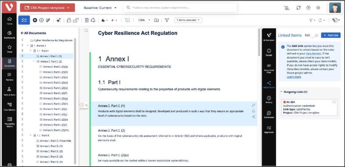
Task: Click the RC-001 Authentication credentials link card
Action: (x=309, y=107)
